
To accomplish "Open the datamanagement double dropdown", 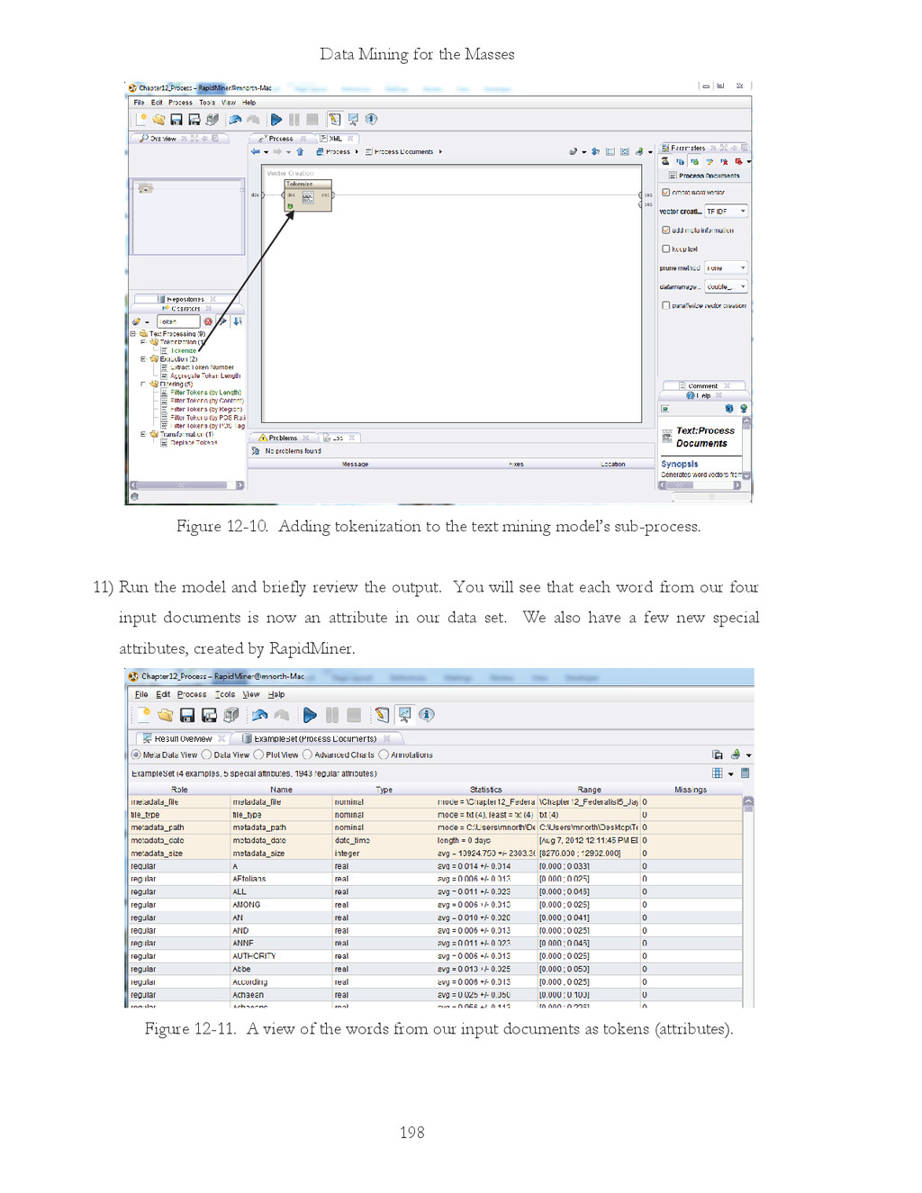I will click(726, 286).
